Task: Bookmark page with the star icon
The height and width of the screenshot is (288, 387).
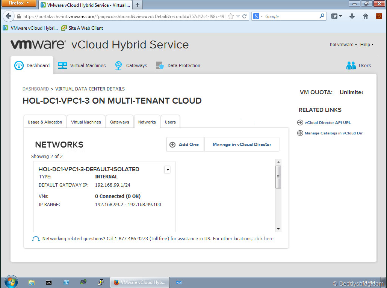Action: click(x=231, y=16)
